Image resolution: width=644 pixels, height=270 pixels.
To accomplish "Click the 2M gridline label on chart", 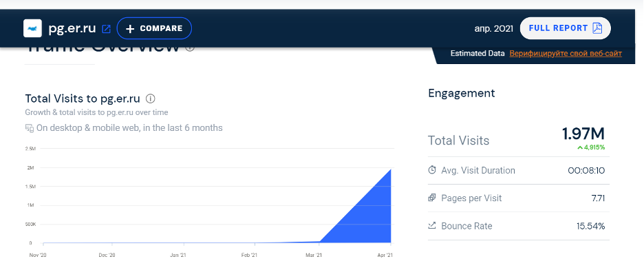I will 30,167.
